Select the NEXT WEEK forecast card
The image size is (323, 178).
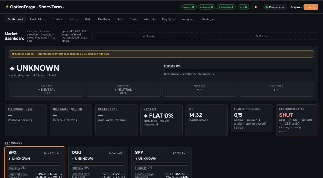coord(276,90)
